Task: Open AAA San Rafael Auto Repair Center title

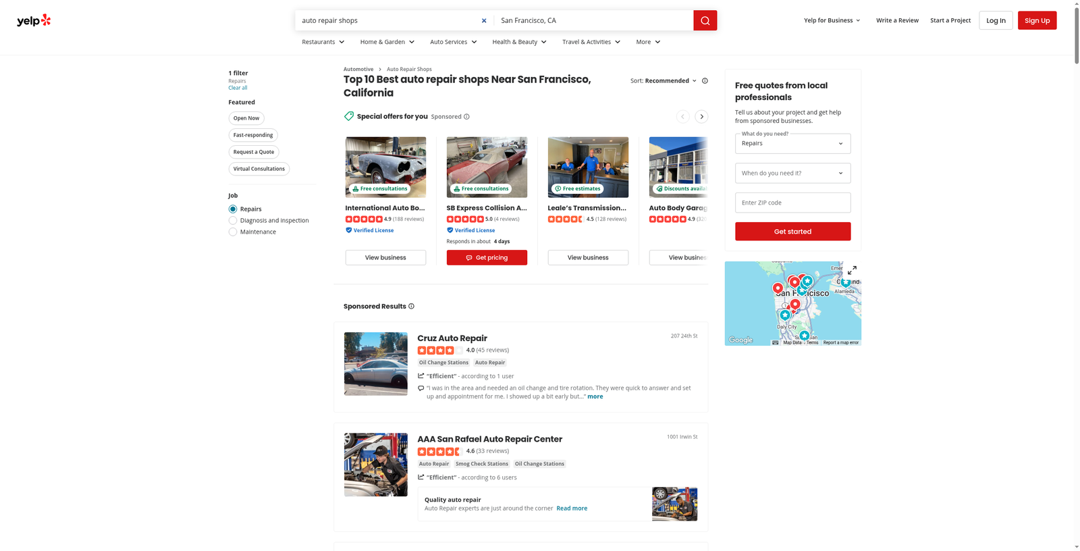Action: pos(489,439)
